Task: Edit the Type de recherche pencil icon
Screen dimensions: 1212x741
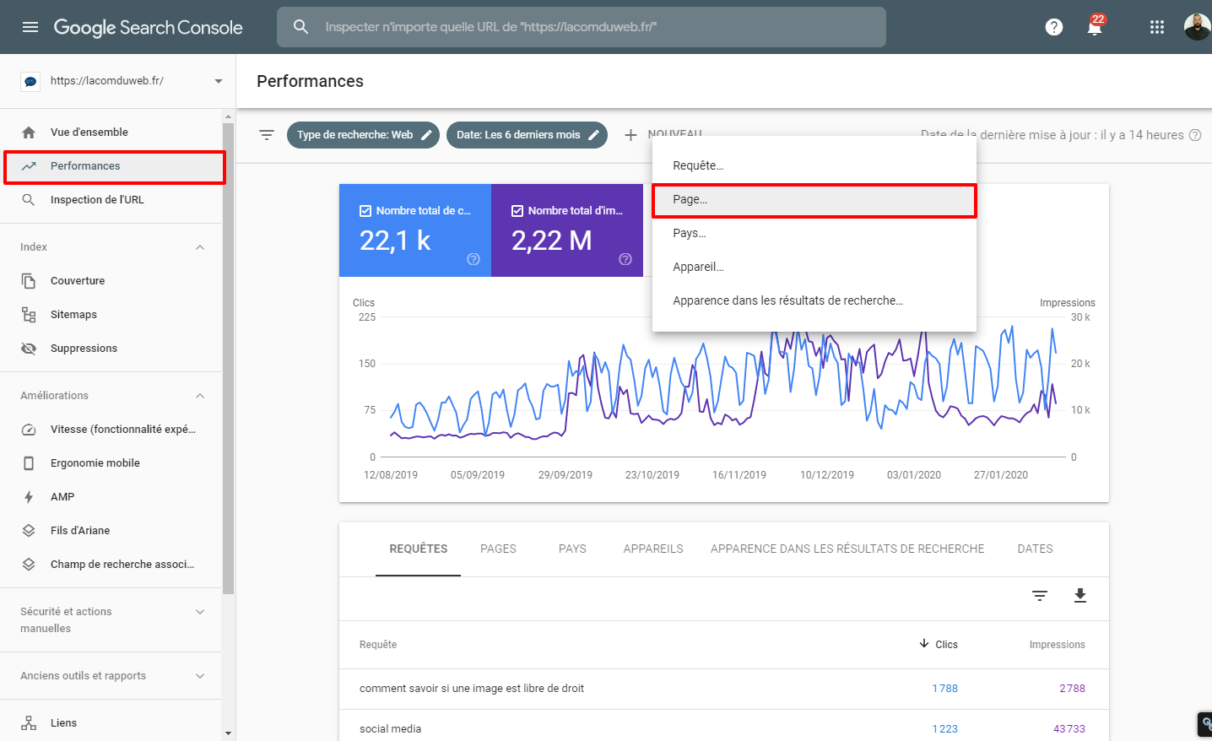Action: 426,135
